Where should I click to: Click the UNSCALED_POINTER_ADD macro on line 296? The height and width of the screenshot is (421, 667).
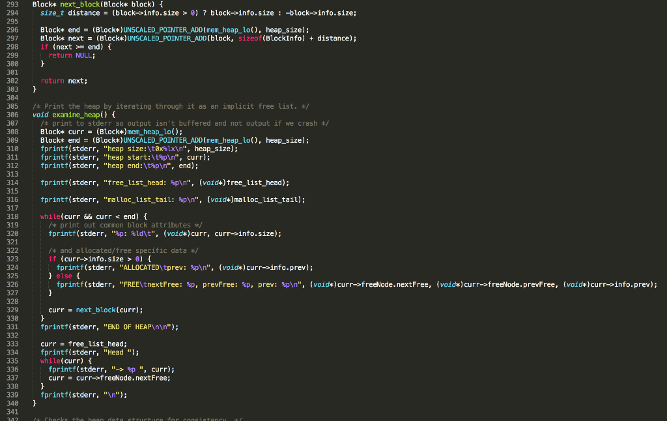click(x=162, y=29)
